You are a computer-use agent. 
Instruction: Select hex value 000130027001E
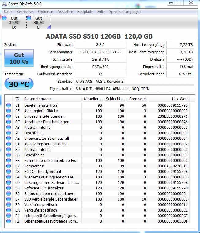(x=173, y=166)
